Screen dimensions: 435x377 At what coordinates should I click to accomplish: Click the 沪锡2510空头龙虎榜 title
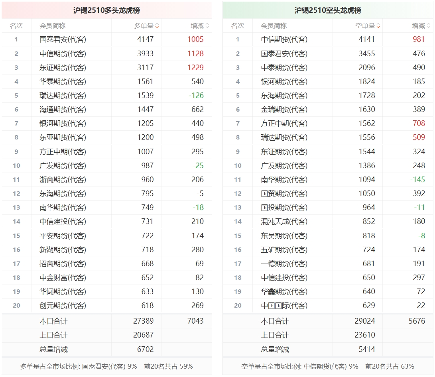click(x=328, y=10)
